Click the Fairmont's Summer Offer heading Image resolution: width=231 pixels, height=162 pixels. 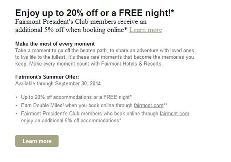(x=47, y=77)
